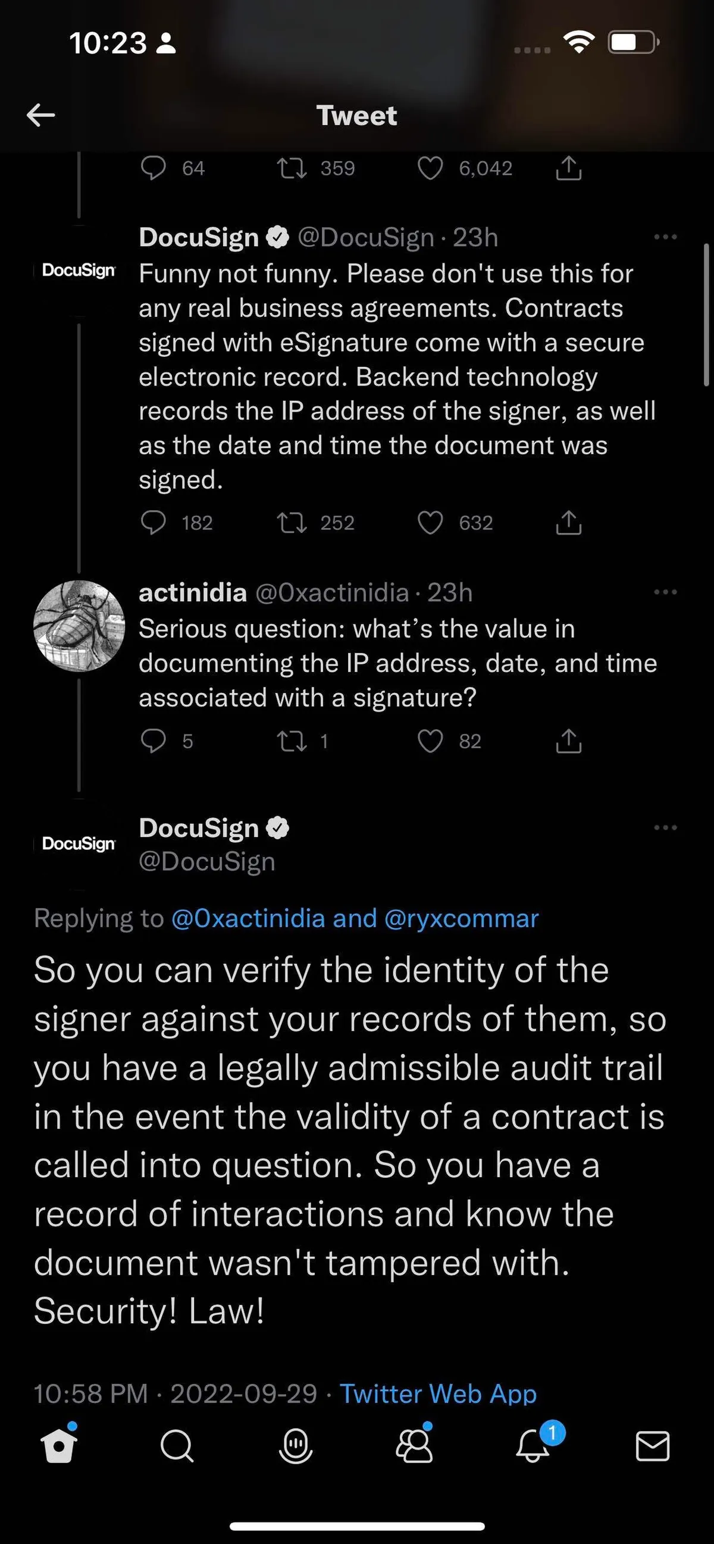714x1544 pixels.
Task: Share the DocuSign 'Funny not funny' tweet
Action: pyautogui.click(x=568, y=523)
